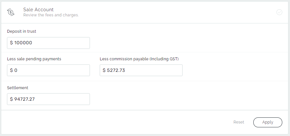Click the dollar sign in pending payments field
This screenshot has height=136, width=290.
pos(12,70)
